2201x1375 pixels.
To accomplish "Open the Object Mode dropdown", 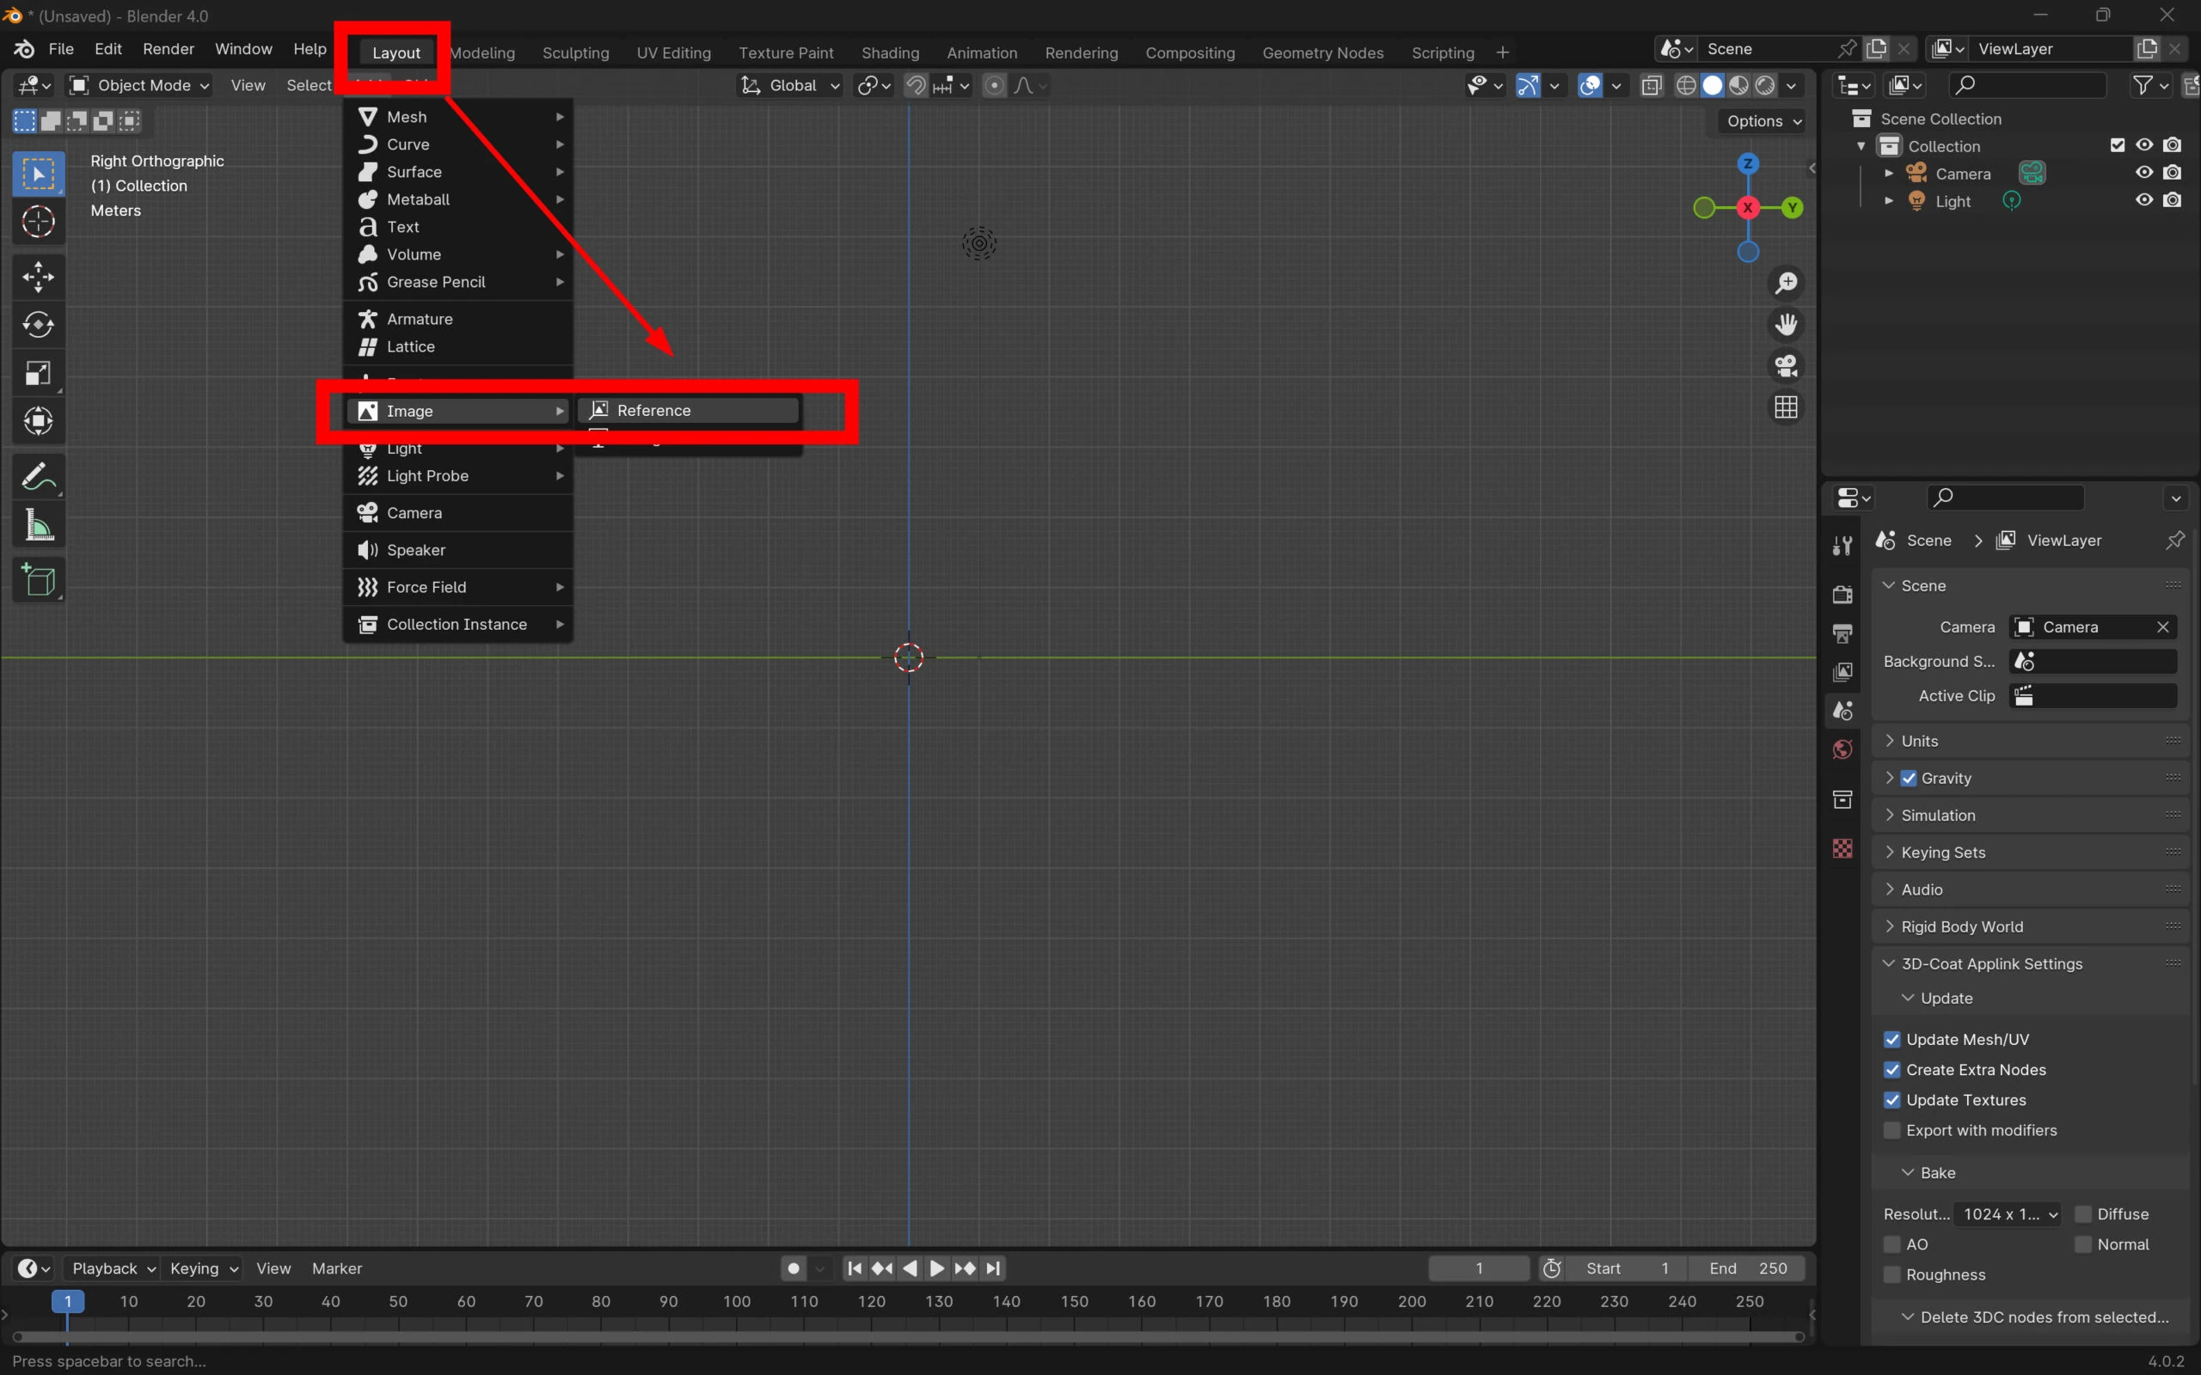I will (140, 85).
